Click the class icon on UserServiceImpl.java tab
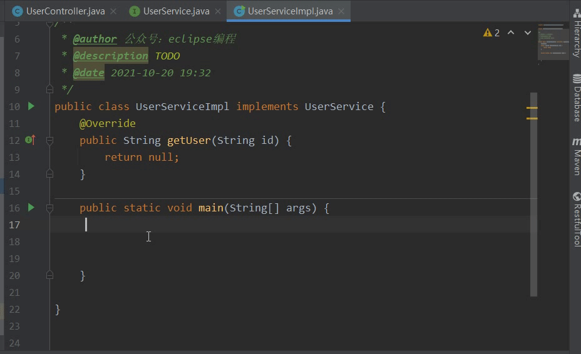This screenshot has height=354, width=581. pyautogui.click(x=240, y=11)
